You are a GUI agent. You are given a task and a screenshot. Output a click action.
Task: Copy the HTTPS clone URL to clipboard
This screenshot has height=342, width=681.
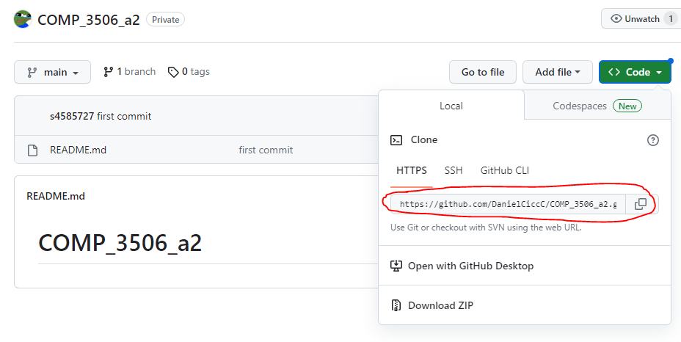(x=640, y=204)
